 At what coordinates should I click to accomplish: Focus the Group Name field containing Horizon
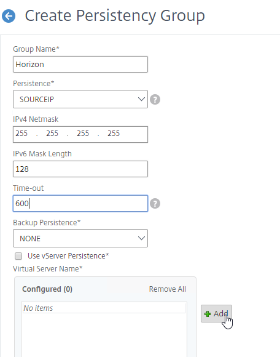tap(80, 65)
